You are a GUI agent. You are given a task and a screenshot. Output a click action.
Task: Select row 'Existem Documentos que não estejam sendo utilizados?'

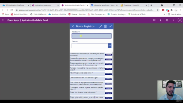[x=87, y=55]
